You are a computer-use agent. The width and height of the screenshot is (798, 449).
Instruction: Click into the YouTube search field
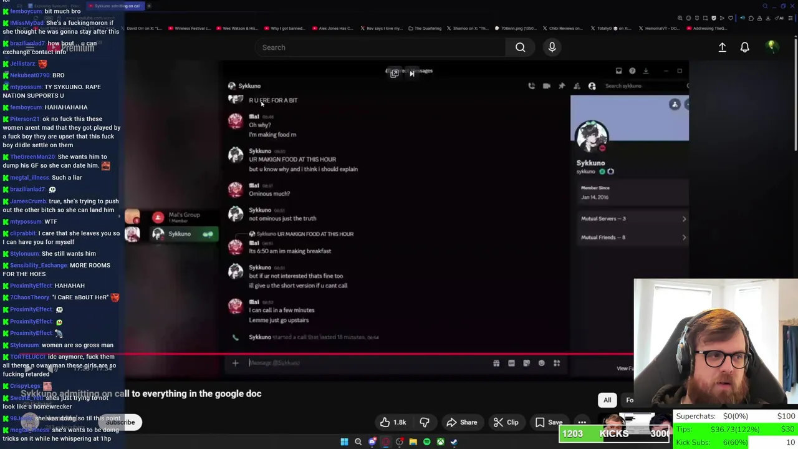click(x=380, y=47)
